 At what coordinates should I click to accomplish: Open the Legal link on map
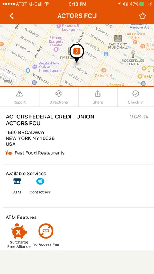pyautogui.click(x=9, y=81)
